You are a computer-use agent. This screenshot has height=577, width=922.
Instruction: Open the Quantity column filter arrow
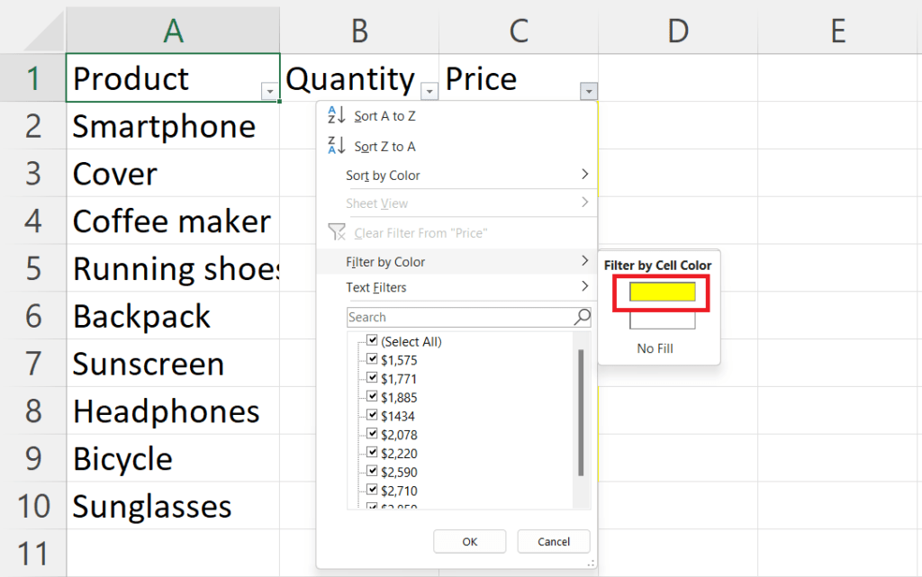click(429, 91)
